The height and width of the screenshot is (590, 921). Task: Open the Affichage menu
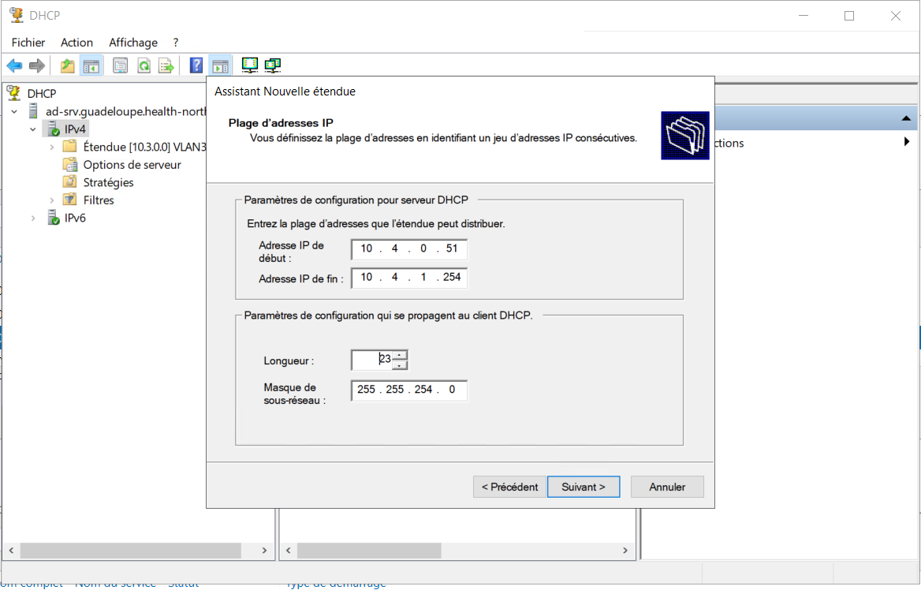133,43
